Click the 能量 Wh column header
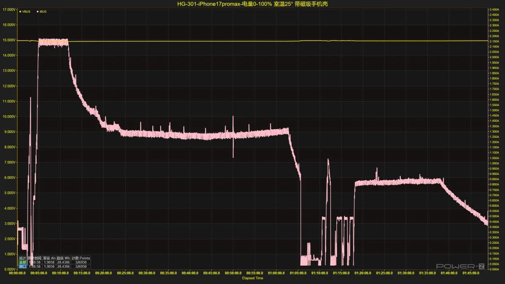The height and width of the screenshot is (284, 505). pyautogui.click(x=63, y=258)
